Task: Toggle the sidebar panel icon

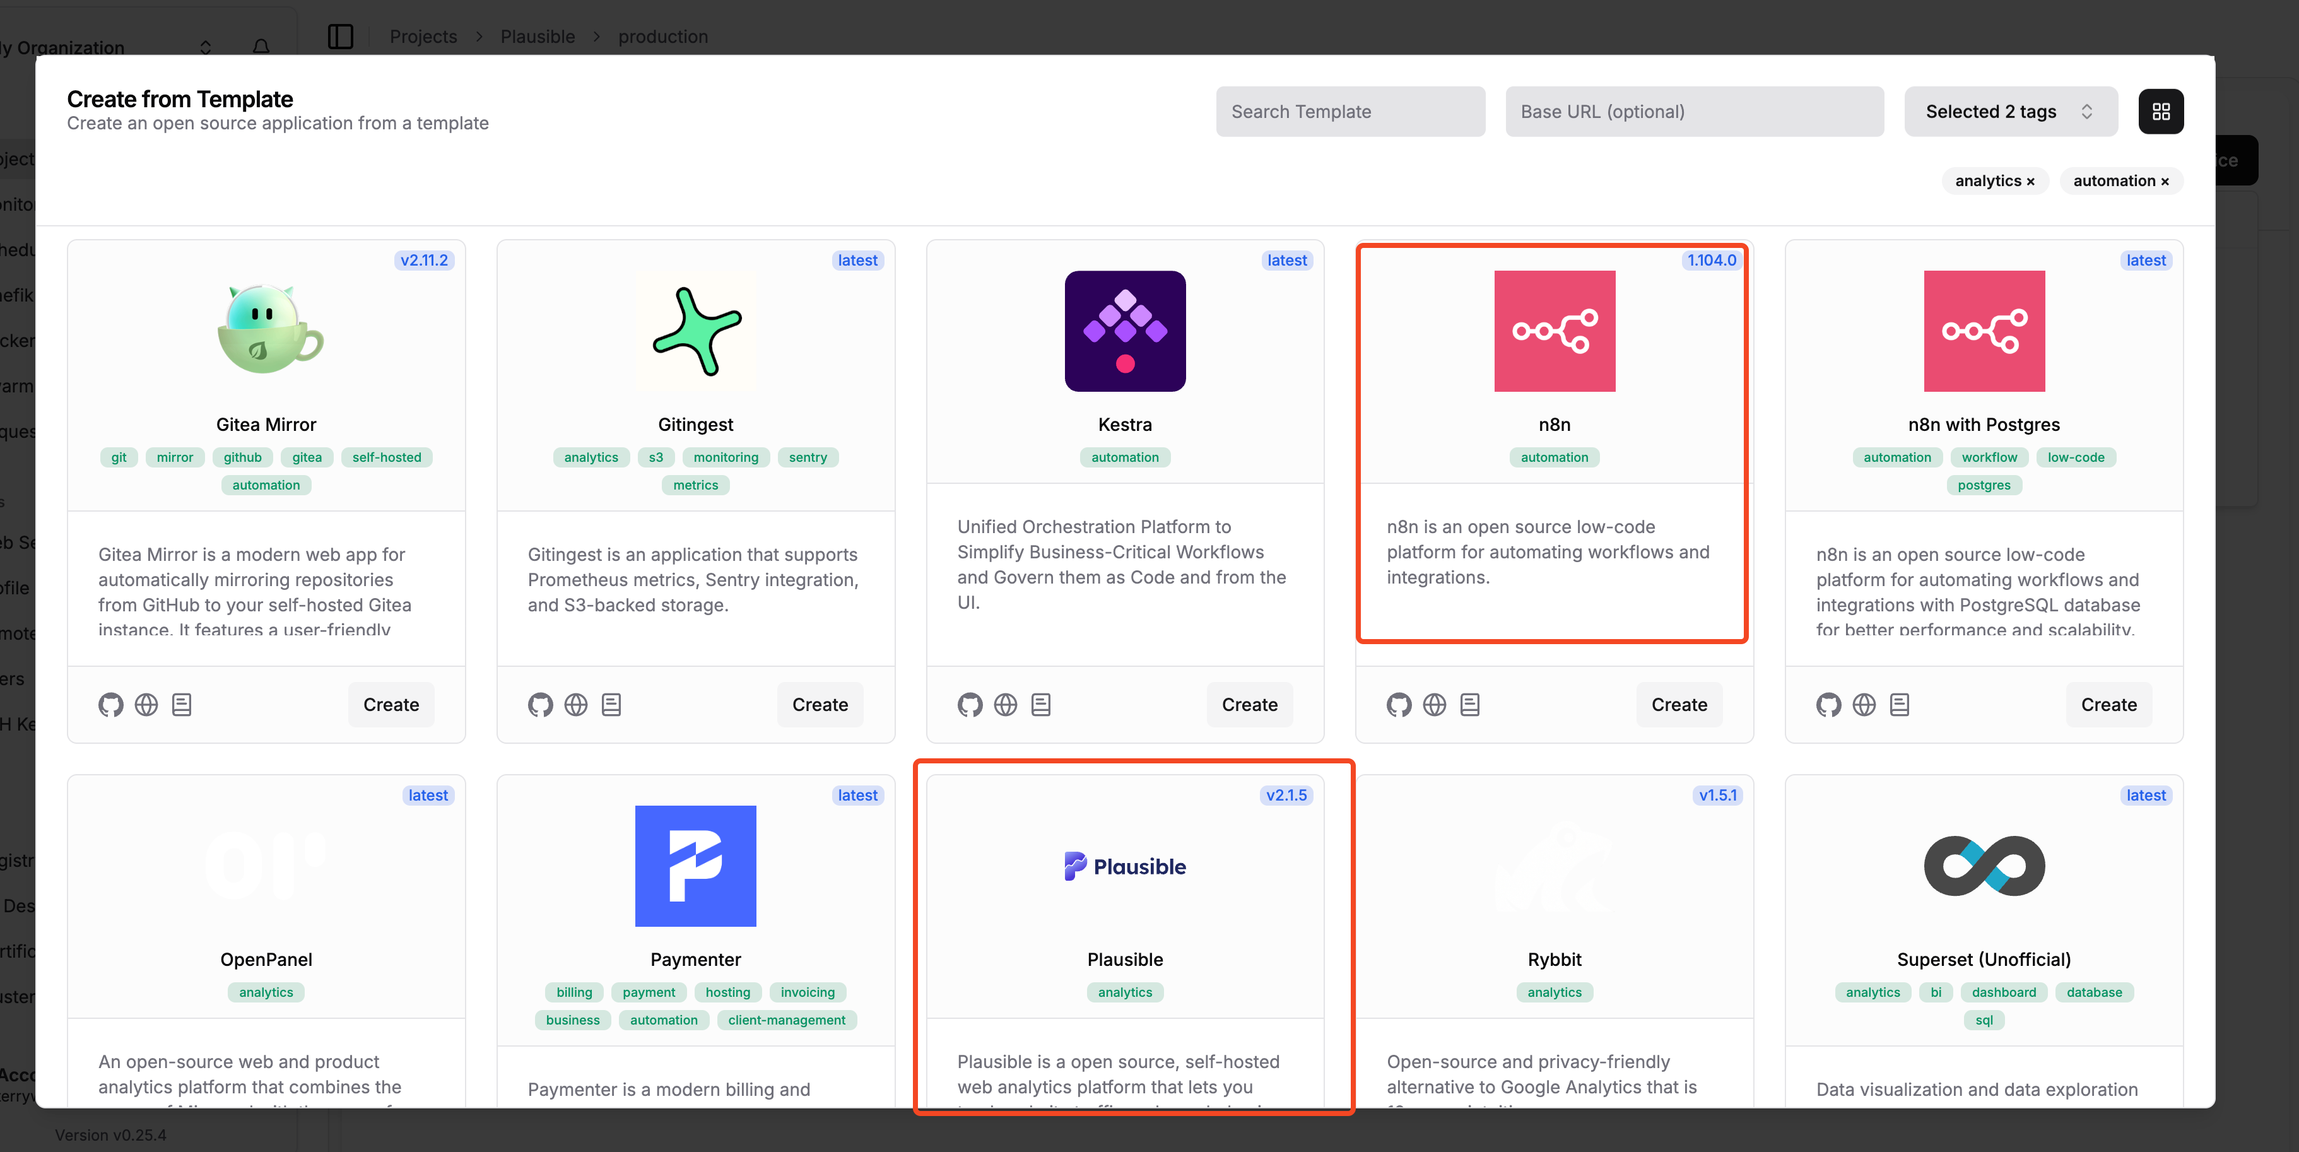Action: tap(341, 37)
